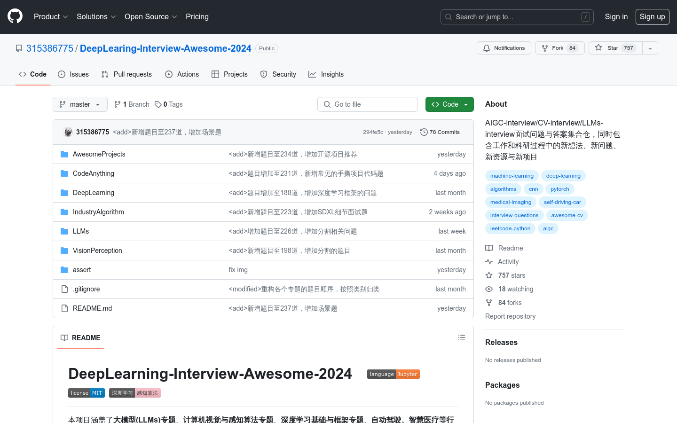Viewport: 677px width, 423px height.
Task: Click the .gitignore file icon
Action: (x=64, y=289)
